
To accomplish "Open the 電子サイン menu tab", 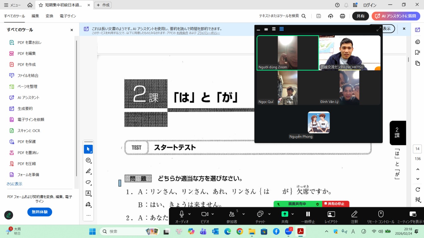I will [x=68, y=16].
